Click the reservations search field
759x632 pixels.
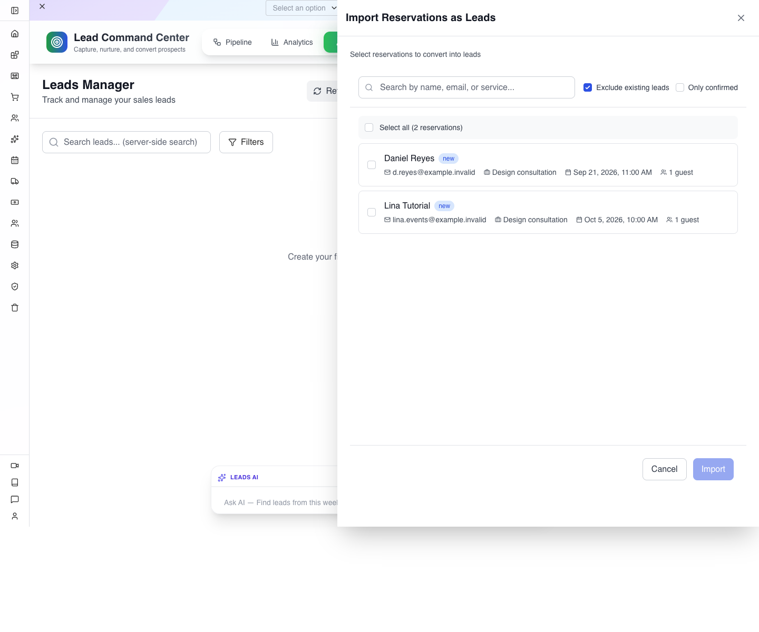click(x=466, y=87)
